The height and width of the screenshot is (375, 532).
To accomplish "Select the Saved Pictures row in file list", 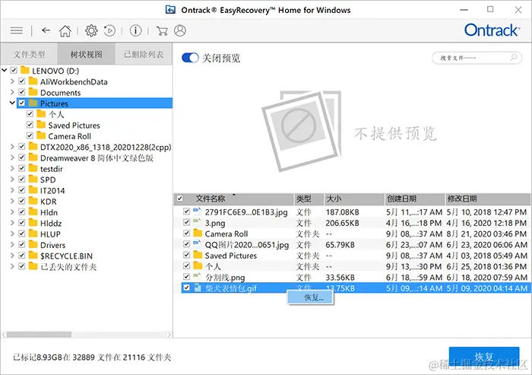I will 355,256.
